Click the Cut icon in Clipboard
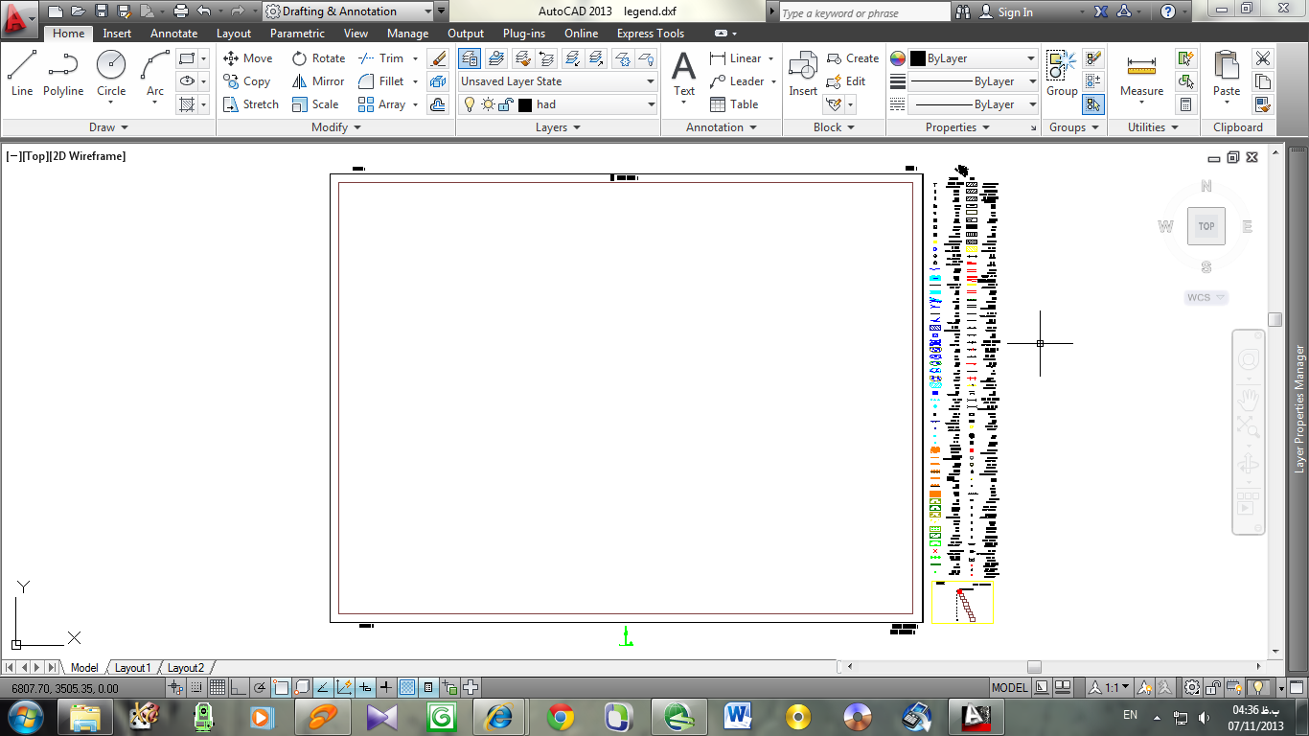The height and width of the screenshot is (736, 1309). (1263, 58)
